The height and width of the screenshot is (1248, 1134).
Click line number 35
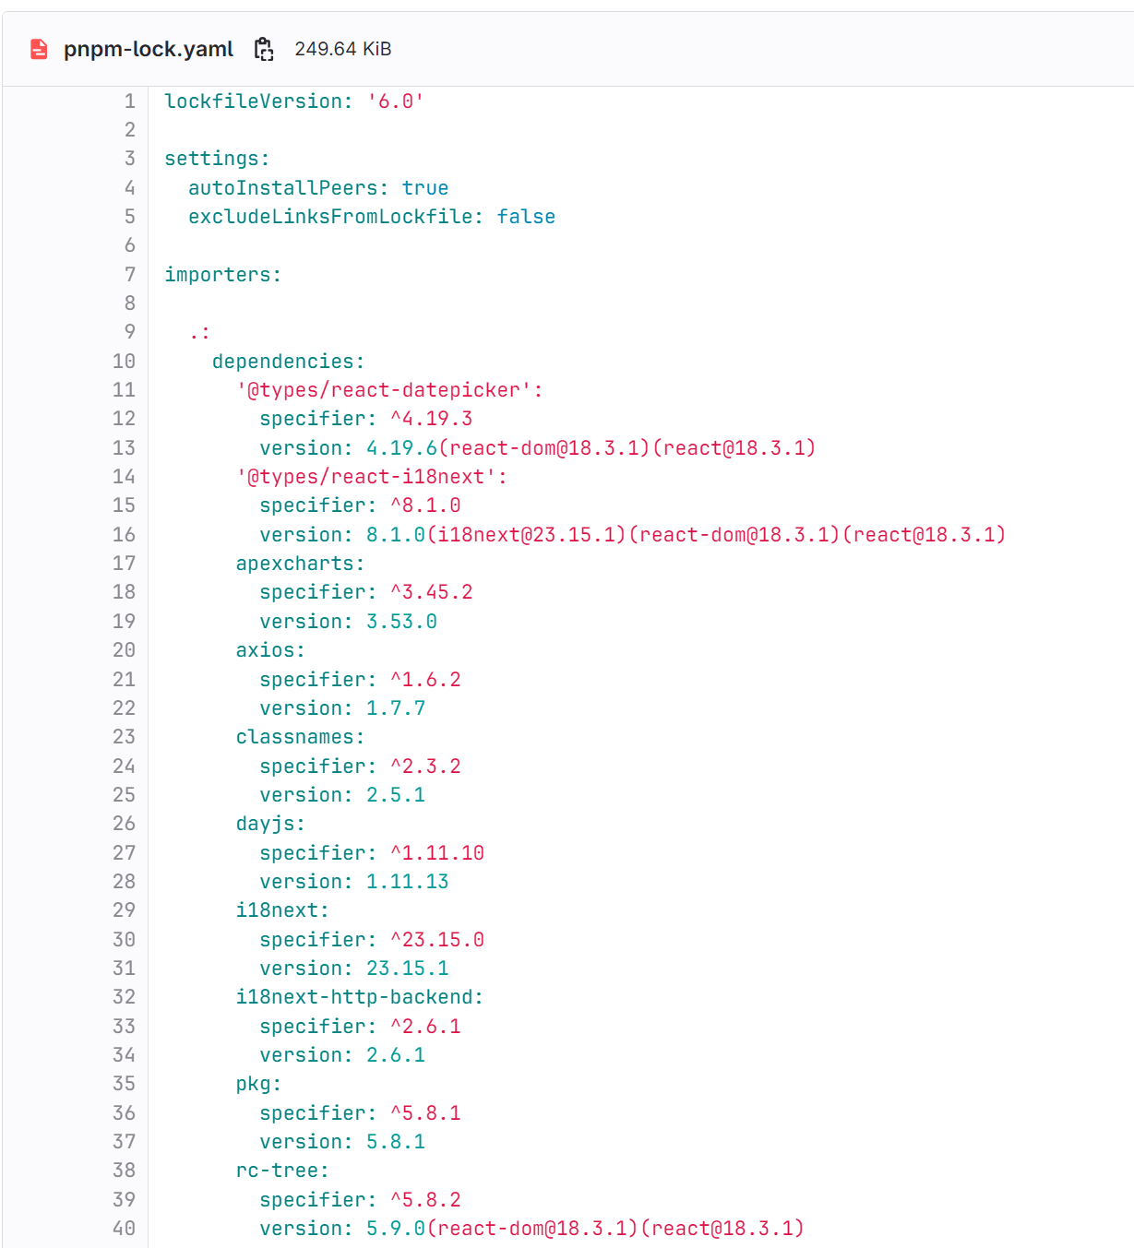click(x=125, y=1083)
